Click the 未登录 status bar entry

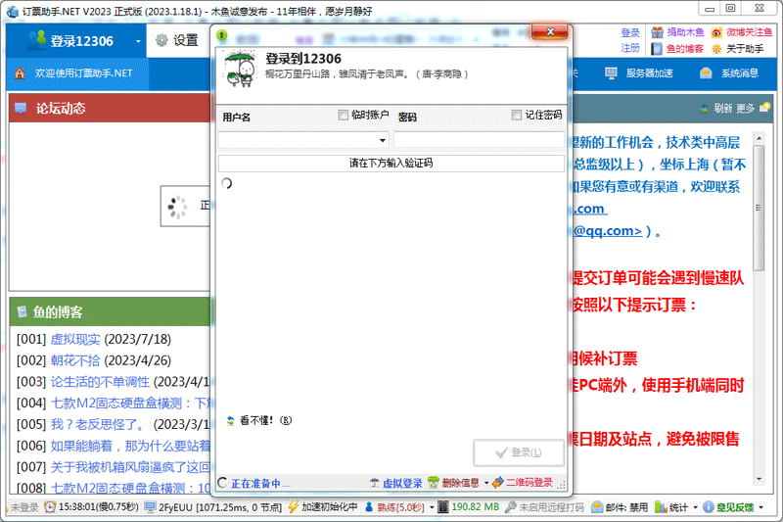click(24, 507)
